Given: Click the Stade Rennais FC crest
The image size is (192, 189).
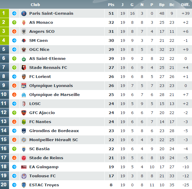Looking at the screenshot, I should [24, 68].
